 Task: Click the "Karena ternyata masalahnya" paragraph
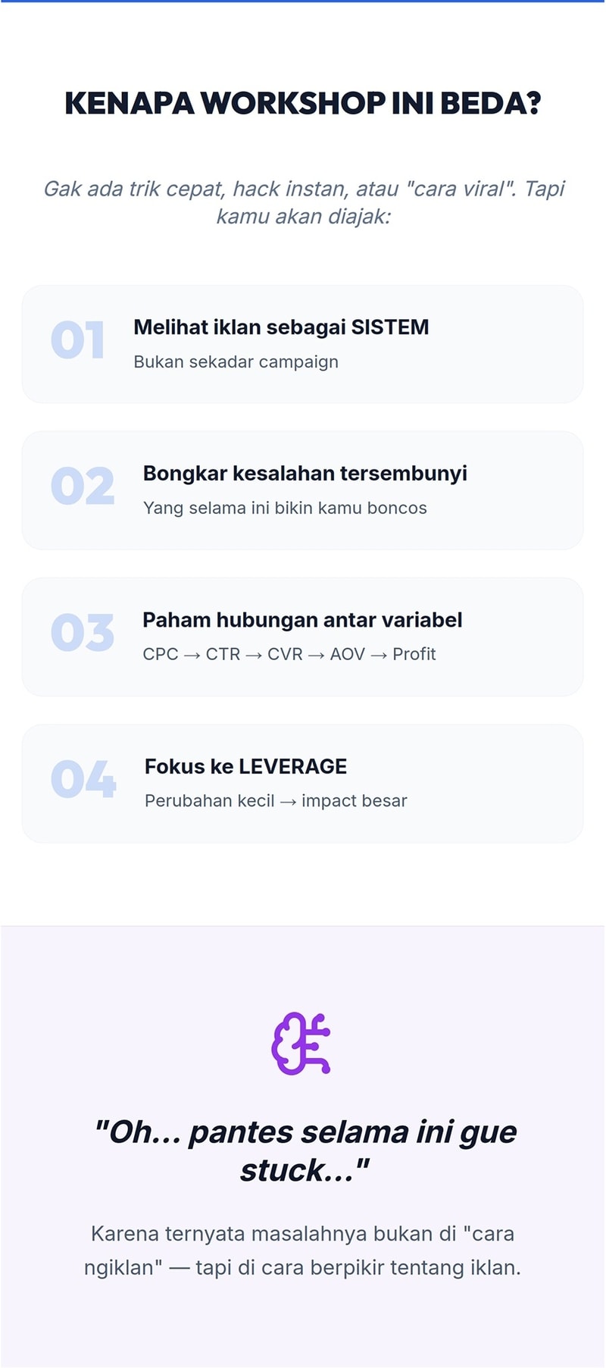pos(303,1251)
